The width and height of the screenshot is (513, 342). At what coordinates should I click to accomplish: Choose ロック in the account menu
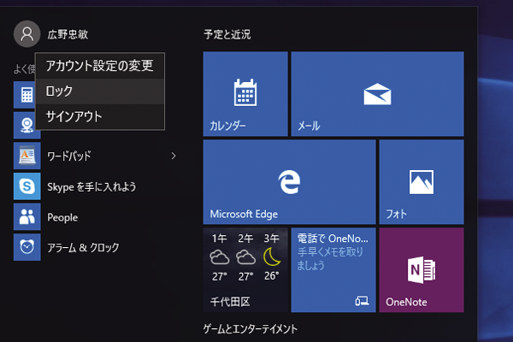[100, 91]
